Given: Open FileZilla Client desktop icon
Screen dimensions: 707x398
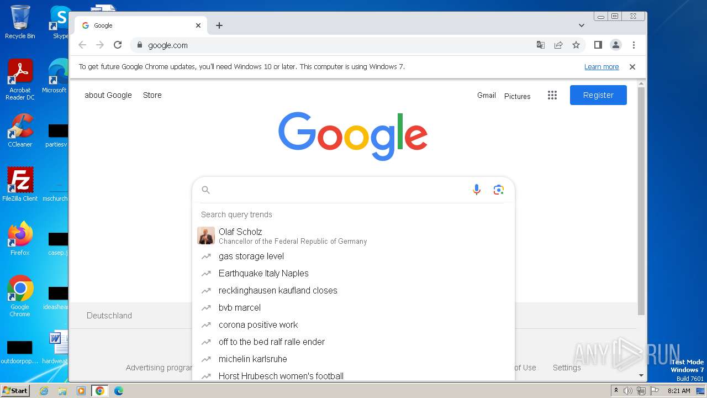Looking at the screenshot, I should [20, 184].
